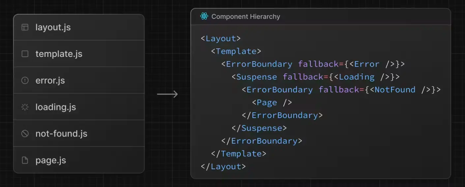Click the Component Hierarchy panel title
465x187 pixels.
(x=246, y=16)
